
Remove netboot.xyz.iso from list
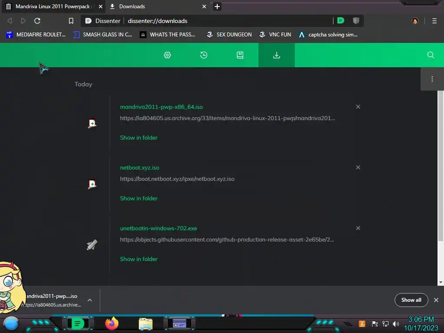[358, 167]
